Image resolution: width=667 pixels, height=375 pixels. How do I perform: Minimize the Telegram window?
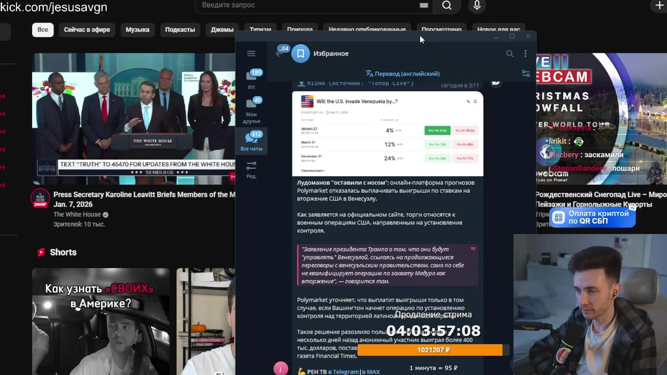coord(496,36)
